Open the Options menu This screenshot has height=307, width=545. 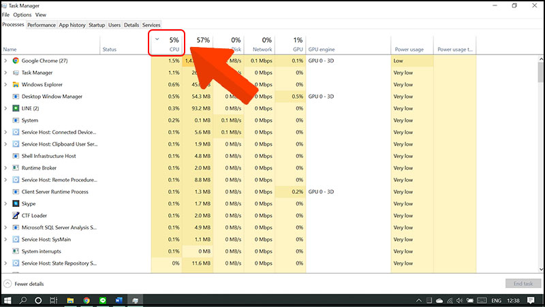click(x=22, y=14)
